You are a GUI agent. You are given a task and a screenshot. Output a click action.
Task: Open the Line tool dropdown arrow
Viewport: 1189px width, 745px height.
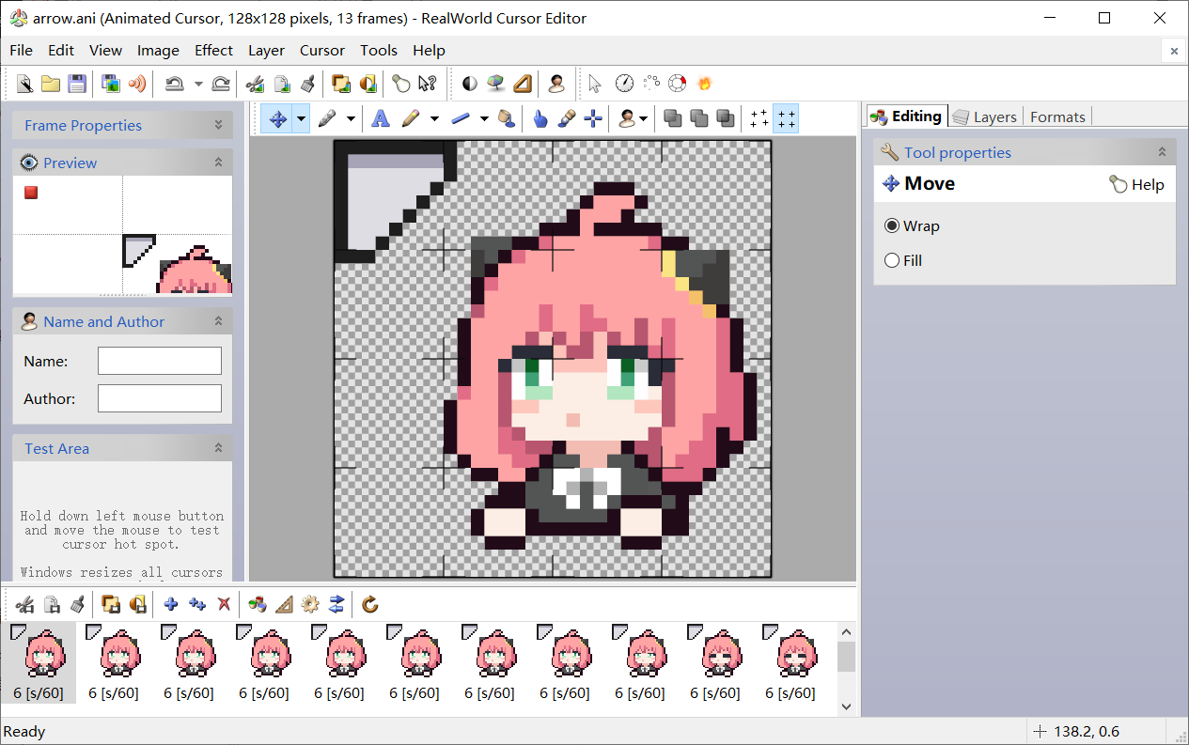click(484, 118)
